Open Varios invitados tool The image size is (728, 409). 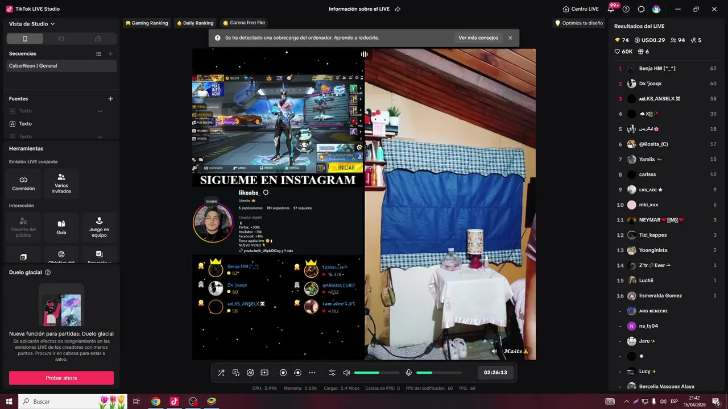coord(61,183)
